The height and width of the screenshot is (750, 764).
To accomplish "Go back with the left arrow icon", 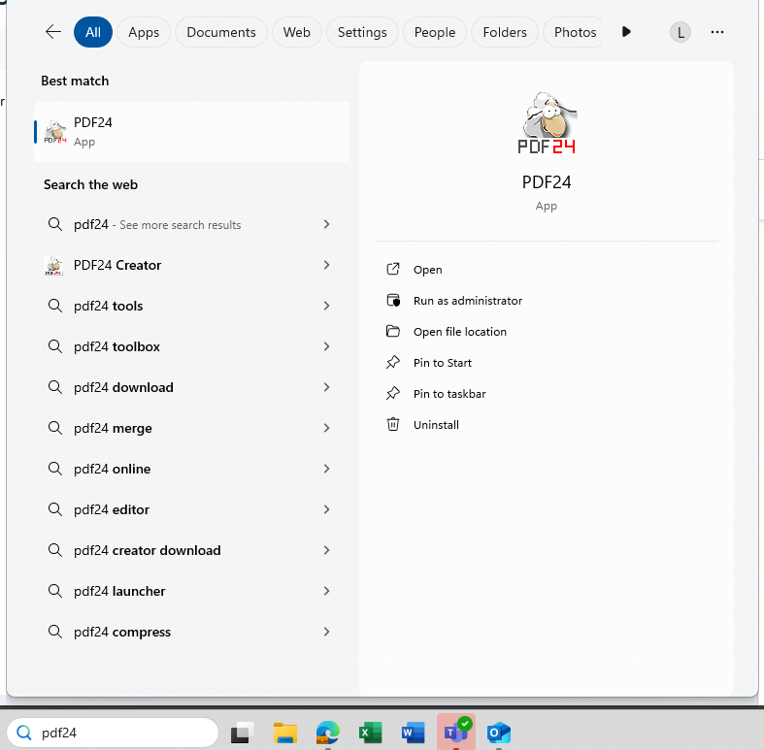I will coord(53,32).
